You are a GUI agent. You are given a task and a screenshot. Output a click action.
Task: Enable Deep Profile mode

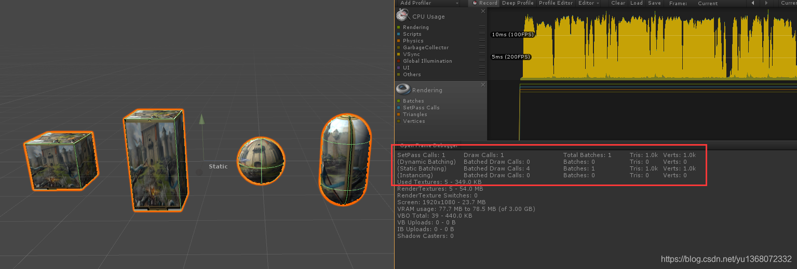518,3
